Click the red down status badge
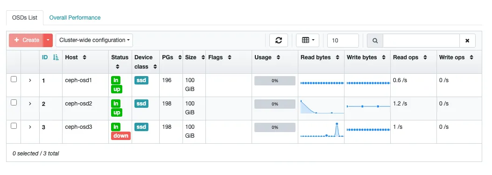Screen dimensions: 492x175 (121, 136)
